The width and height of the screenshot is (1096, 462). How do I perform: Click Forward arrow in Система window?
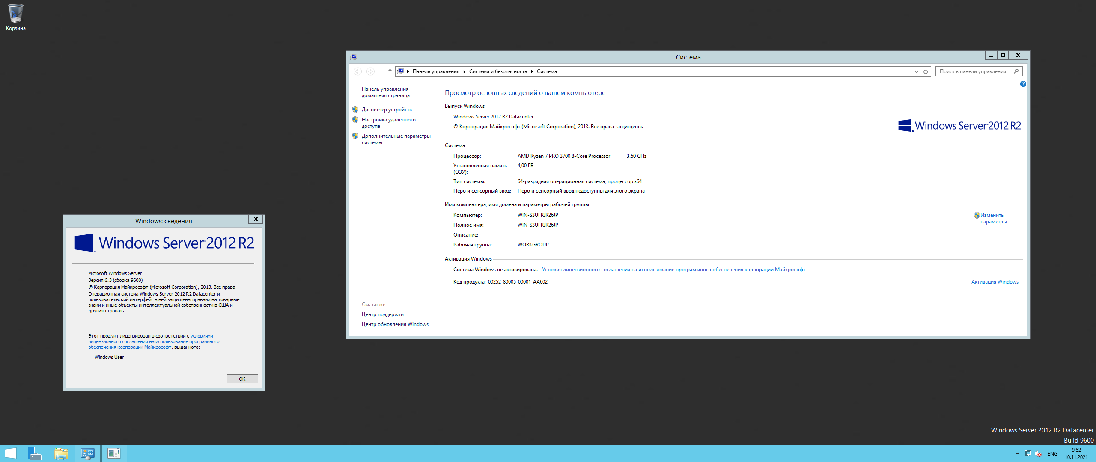370,71
